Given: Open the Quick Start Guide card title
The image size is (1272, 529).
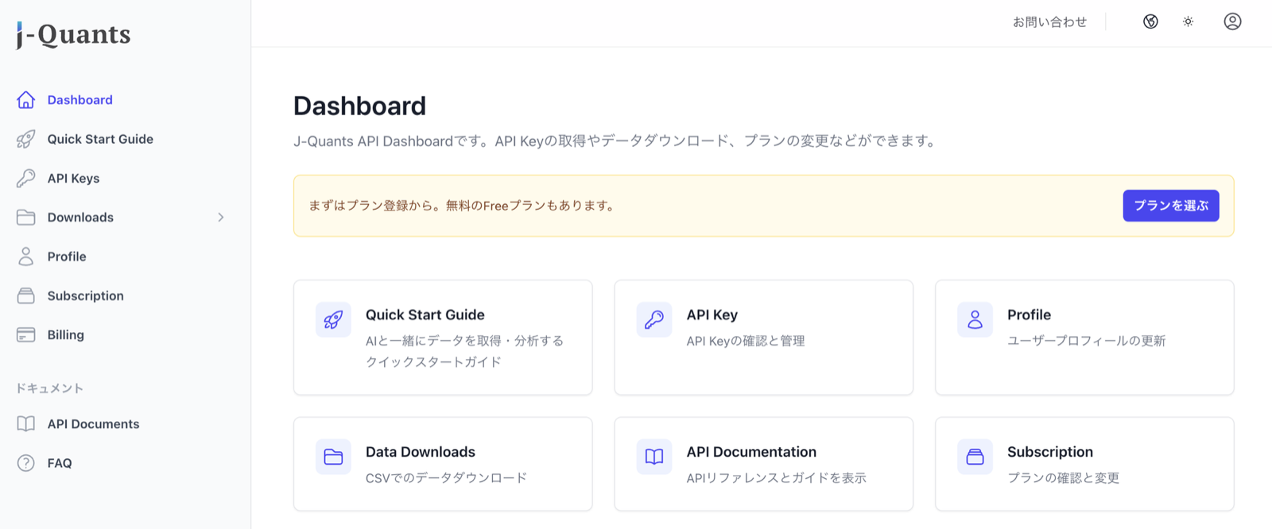Looking at the screenshot, I should pyautogui.click(x=425, y=315).
